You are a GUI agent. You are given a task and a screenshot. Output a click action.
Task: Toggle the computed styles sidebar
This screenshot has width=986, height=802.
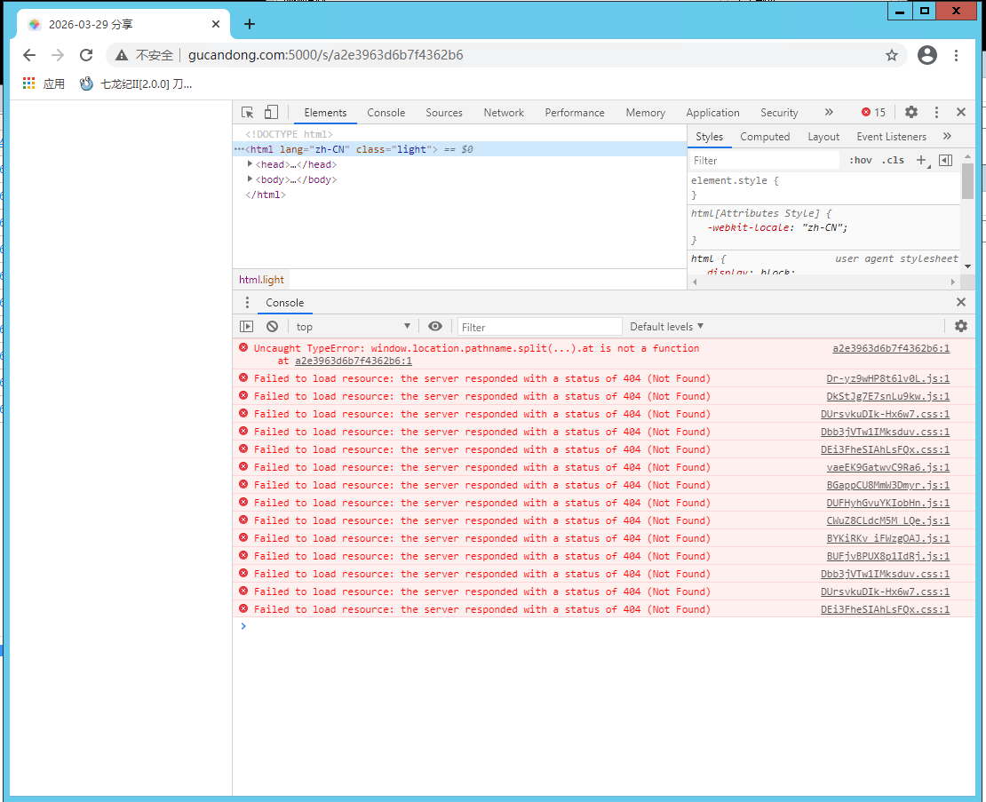[x=946, y=160]
